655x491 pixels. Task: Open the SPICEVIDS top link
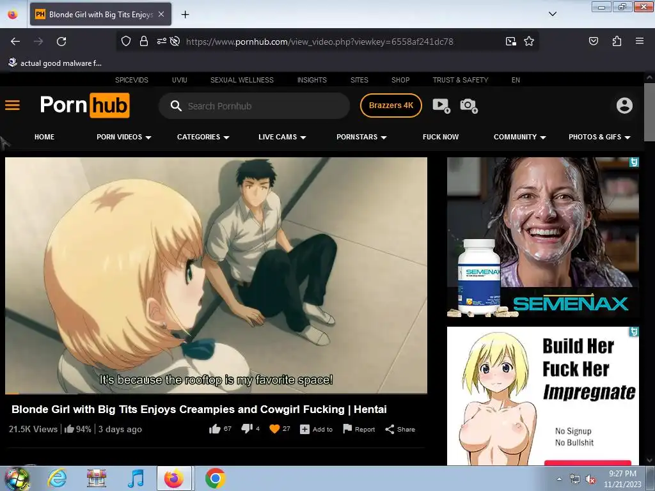[132, 80]
